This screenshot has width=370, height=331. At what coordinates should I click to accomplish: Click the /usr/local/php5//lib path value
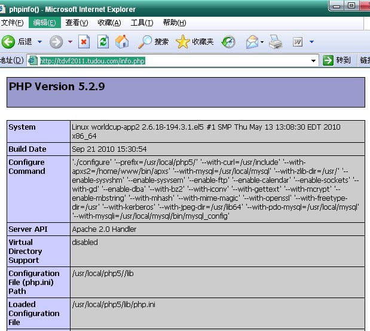point(103,274)
